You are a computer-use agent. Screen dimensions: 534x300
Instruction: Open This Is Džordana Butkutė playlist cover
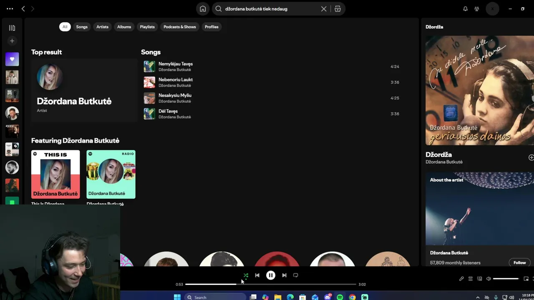coord(55,174)
